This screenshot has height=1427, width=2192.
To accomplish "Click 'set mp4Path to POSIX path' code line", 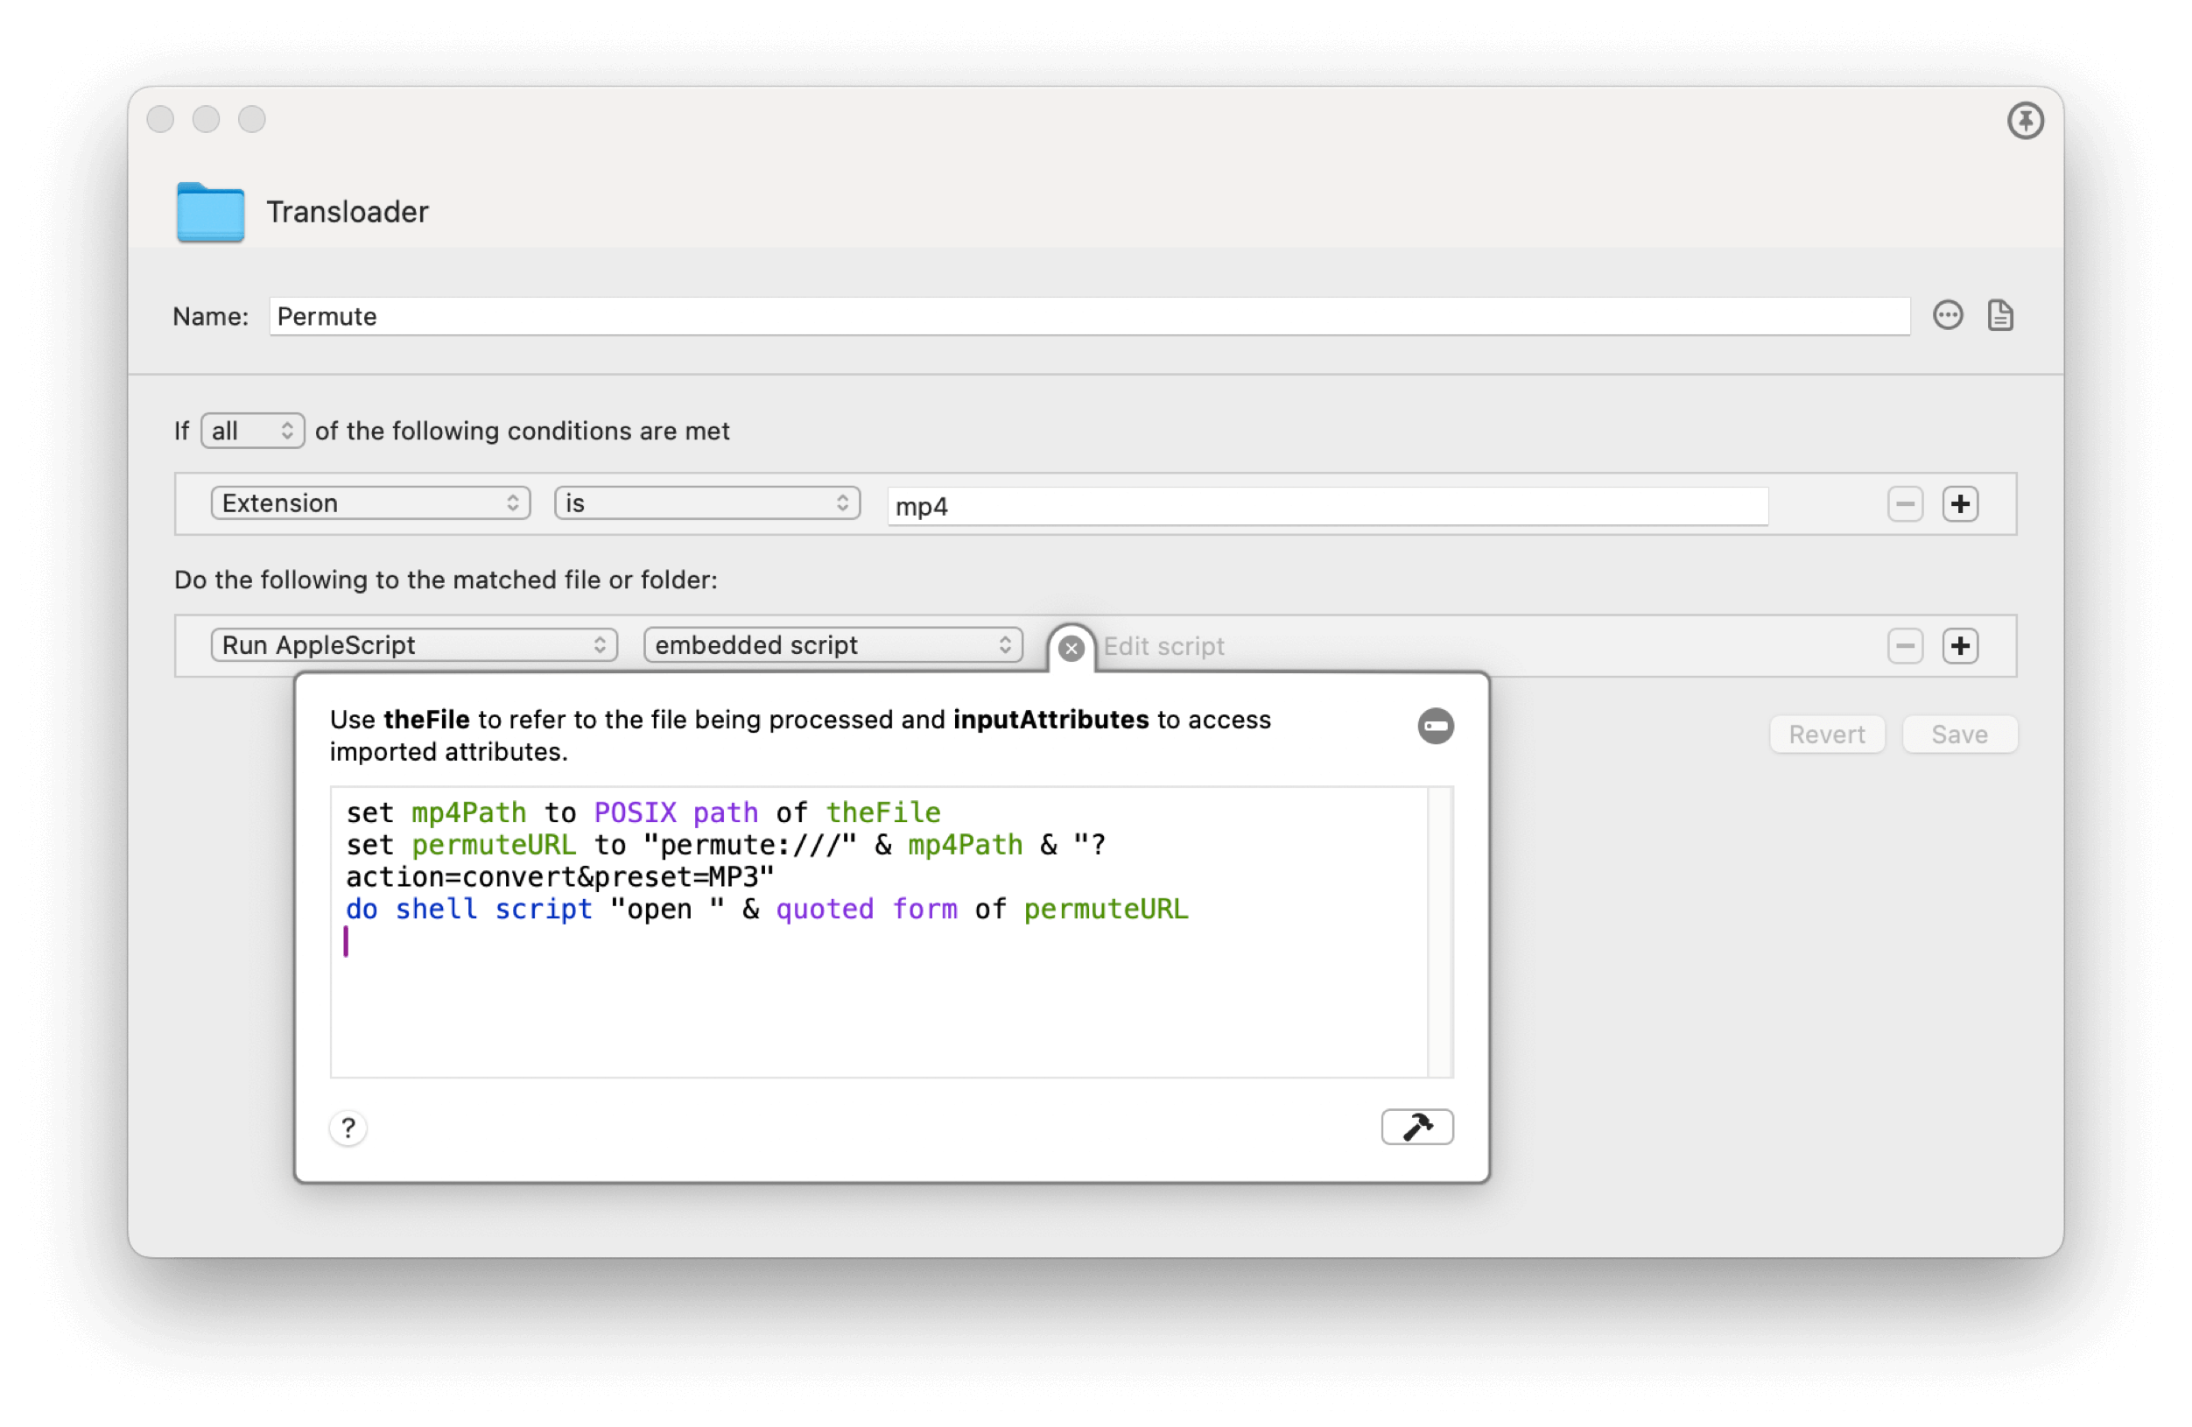I will 643,813.
